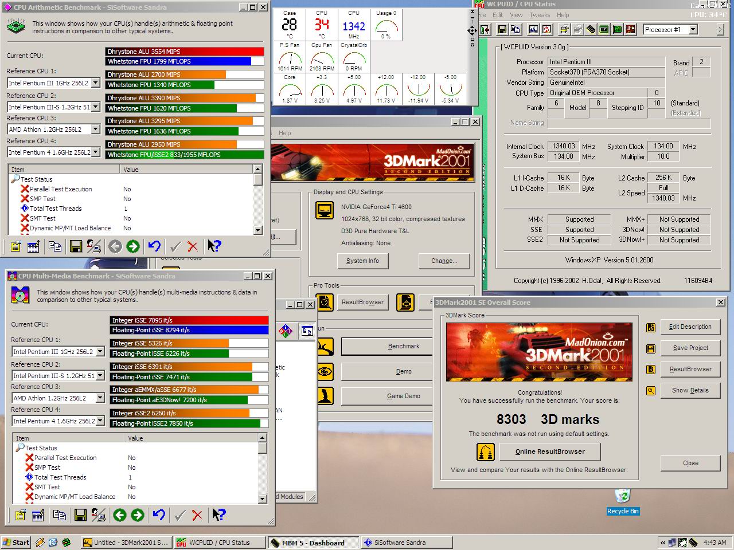The image size is (734, 550).
Task: Click blue Refresh arrow in CPU Multi-Media Benchmark
Action: [x=159, y=515]
